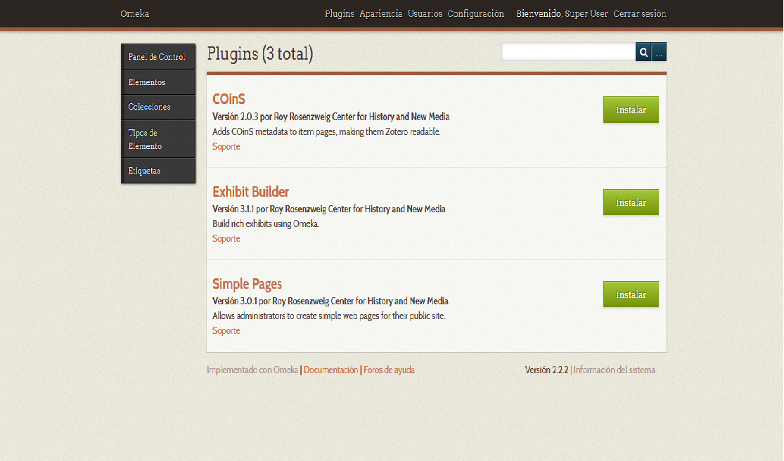Open the Documentación footer link

[330, 370]
